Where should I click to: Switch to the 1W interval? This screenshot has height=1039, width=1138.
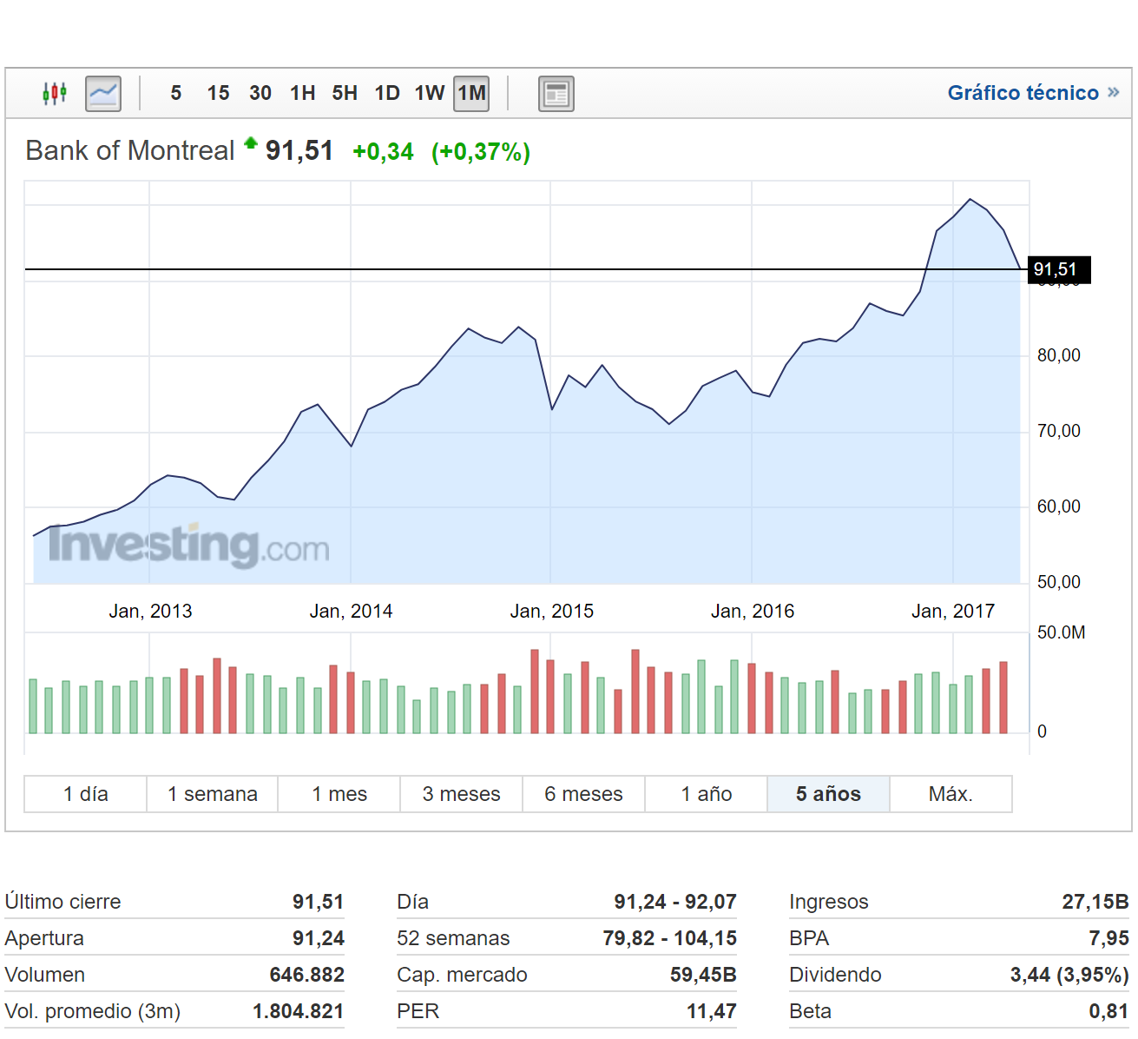click(x=430, y=93)
